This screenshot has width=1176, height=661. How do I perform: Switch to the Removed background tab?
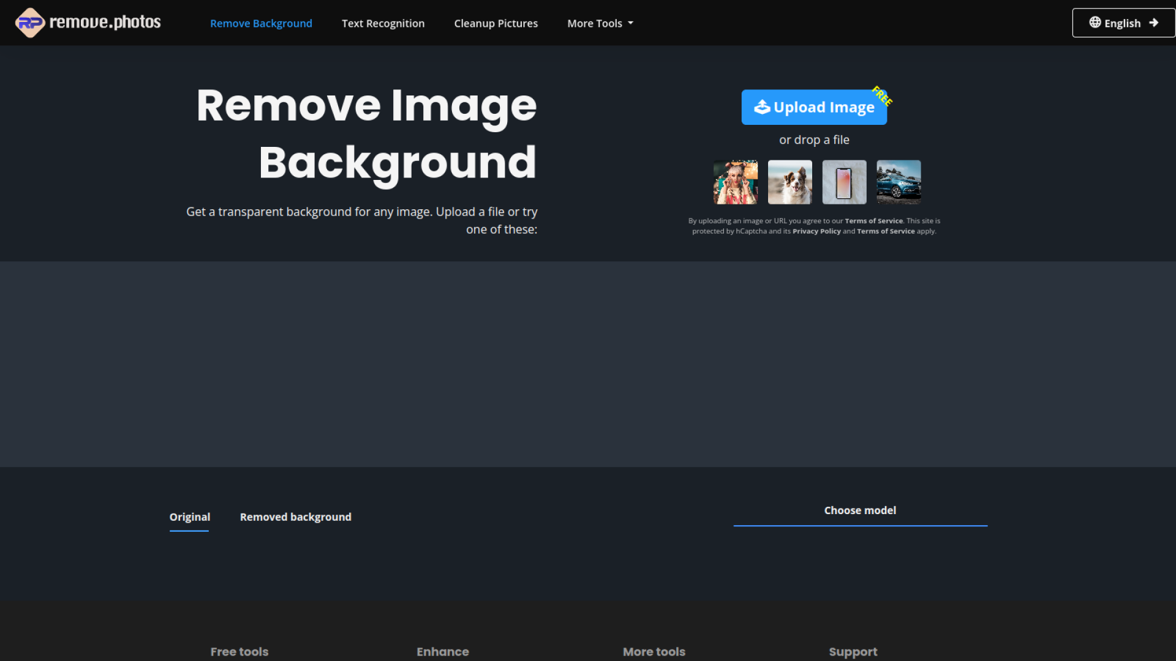[296, 517]
